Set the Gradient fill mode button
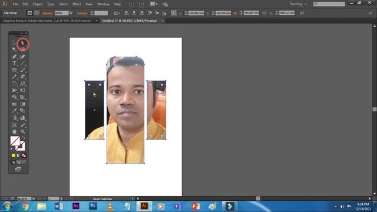 click(x=18, y=155)
